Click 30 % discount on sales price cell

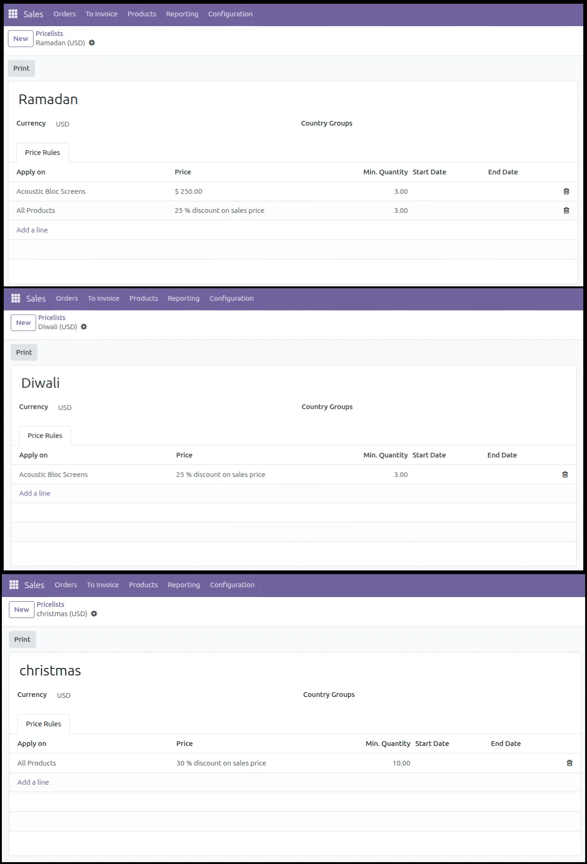[x=221, y=763]
